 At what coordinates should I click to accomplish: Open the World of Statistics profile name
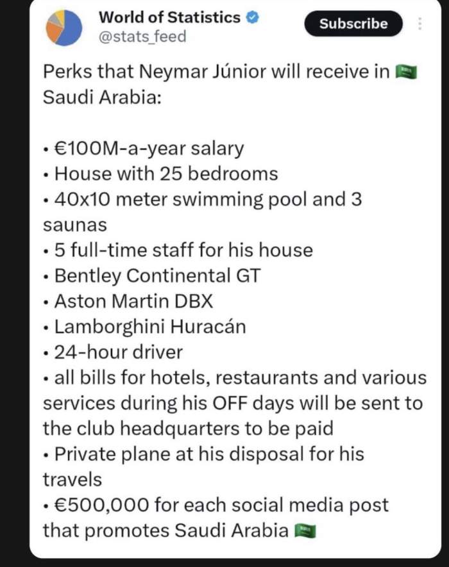pyautogui.click(x=170, y=17)
